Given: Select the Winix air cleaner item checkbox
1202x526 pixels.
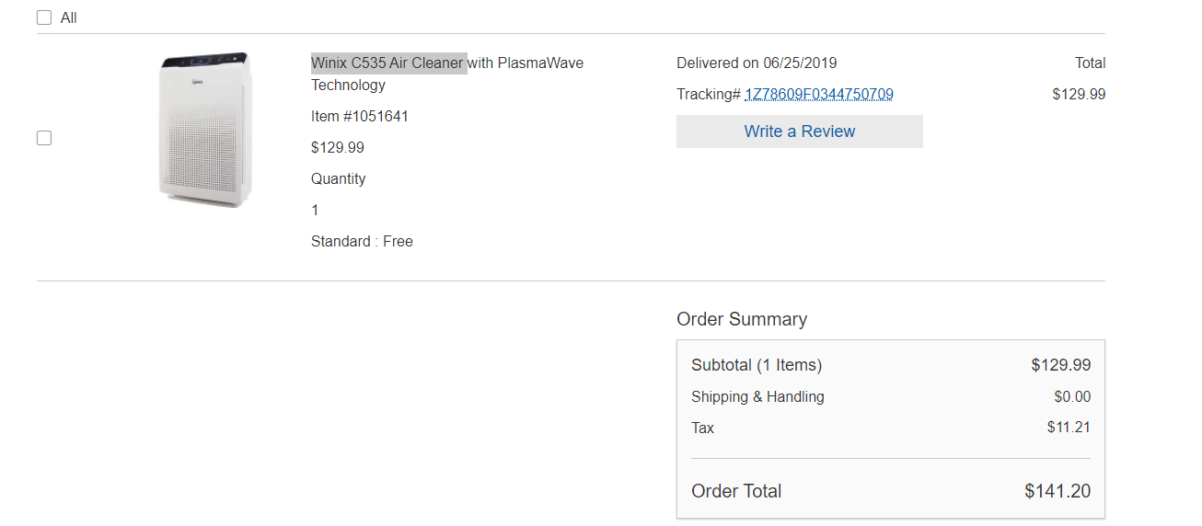Looking at the screenshot, I should pos(44,138).
